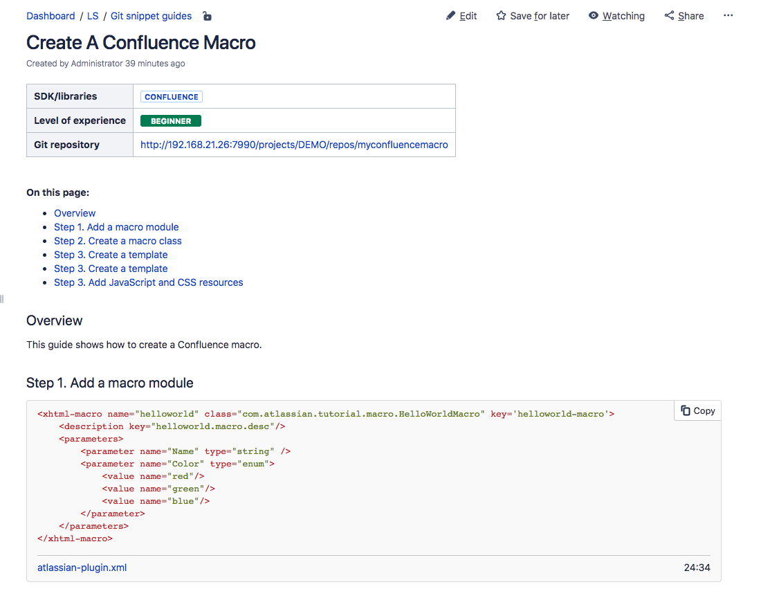The image size is (761, 598).
Task: Click the Watching eye icon
Action: [592, 15]
